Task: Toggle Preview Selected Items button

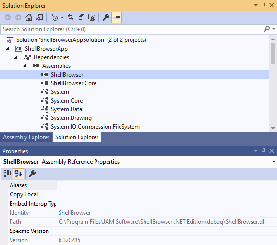Action: point(117,17)
